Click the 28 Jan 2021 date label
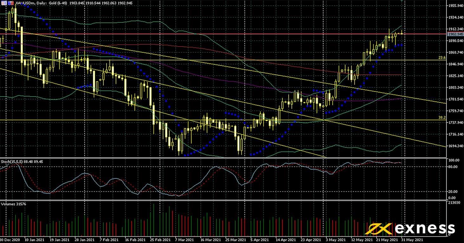The height and width of the screenshot is (243, 464). coord(85,240)
